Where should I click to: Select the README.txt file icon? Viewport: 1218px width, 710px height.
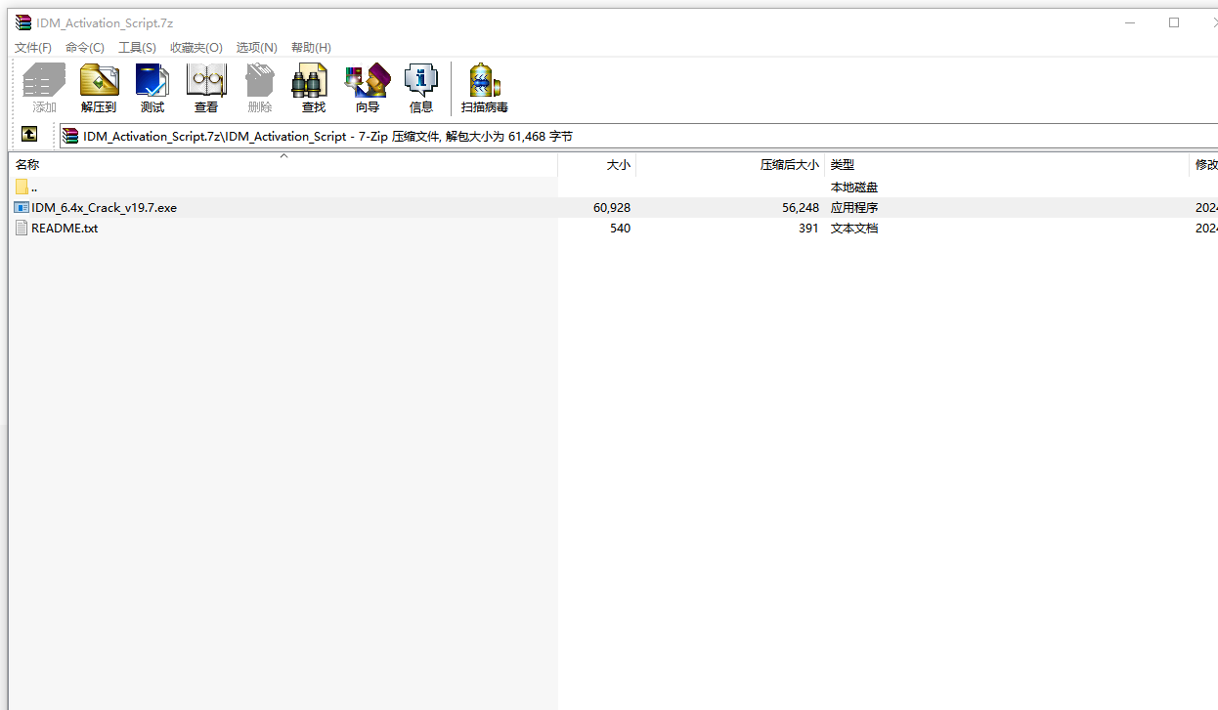coord(22,228)
